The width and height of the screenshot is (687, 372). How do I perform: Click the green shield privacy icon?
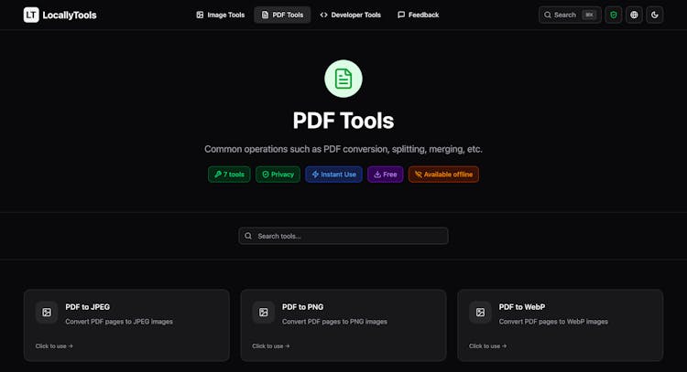click(x=614, y=15)
